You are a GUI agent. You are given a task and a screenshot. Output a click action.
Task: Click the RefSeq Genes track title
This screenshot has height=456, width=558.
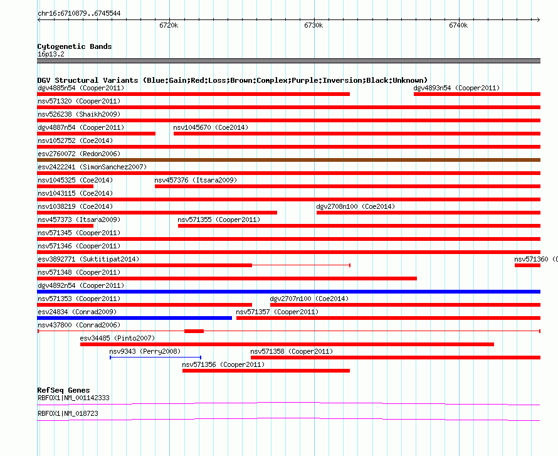click(x=63, y=390)
